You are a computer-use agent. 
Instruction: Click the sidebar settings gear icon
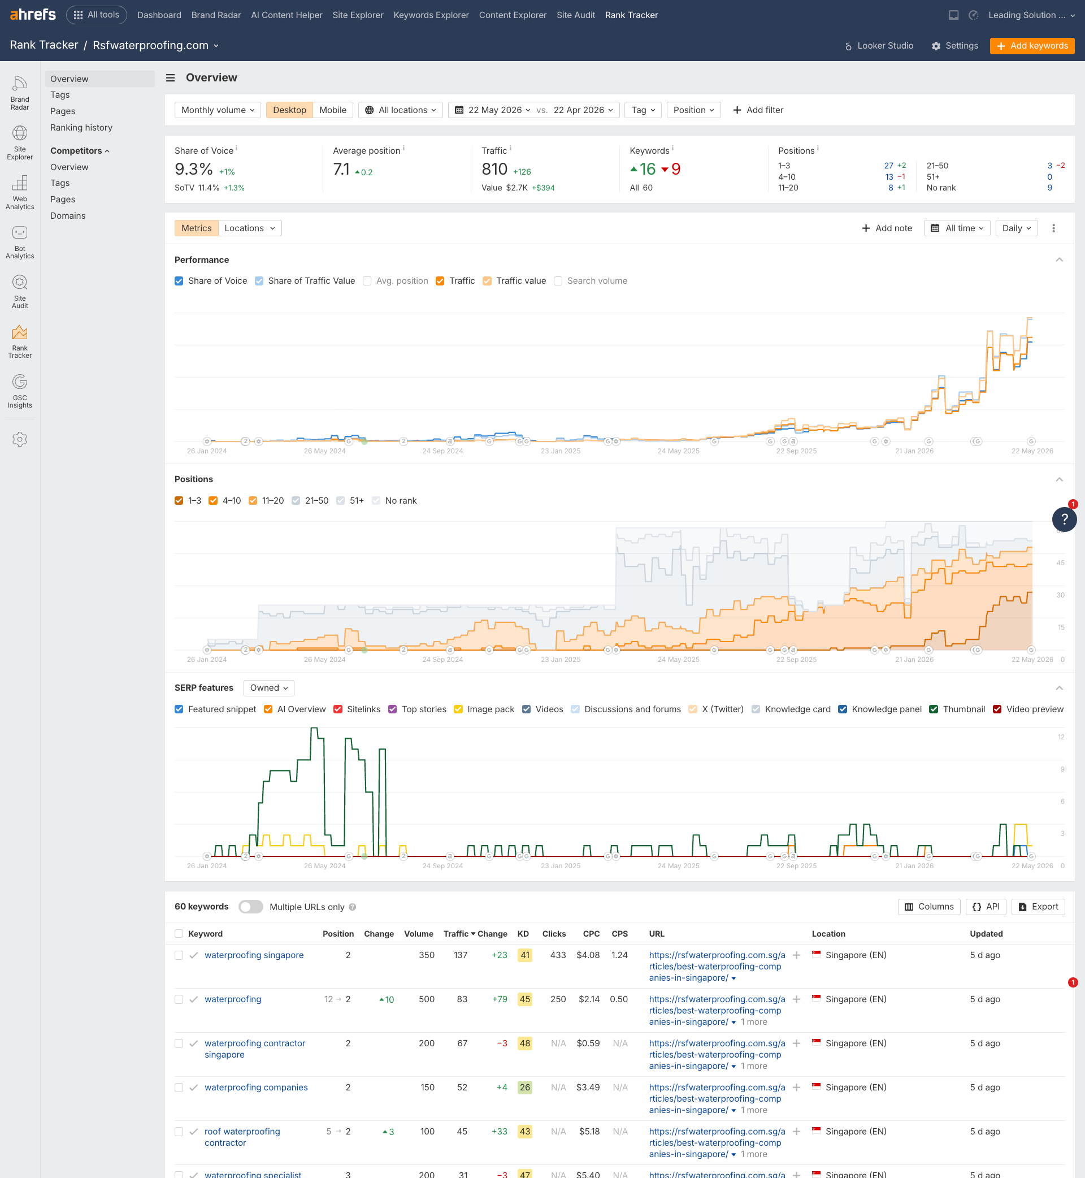pyautogui.click(x=20, y=439)
